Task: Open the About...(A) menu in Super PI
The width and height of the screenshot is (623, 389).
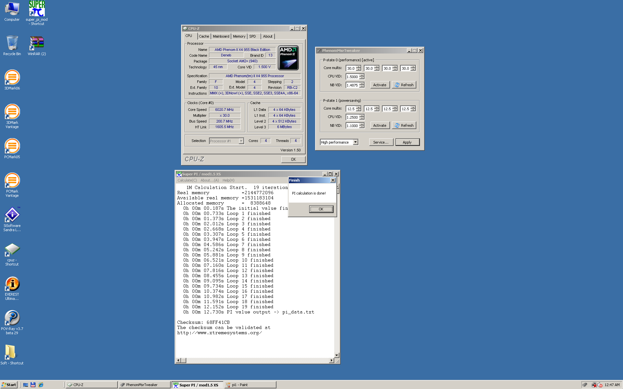Action: [210, 180]
